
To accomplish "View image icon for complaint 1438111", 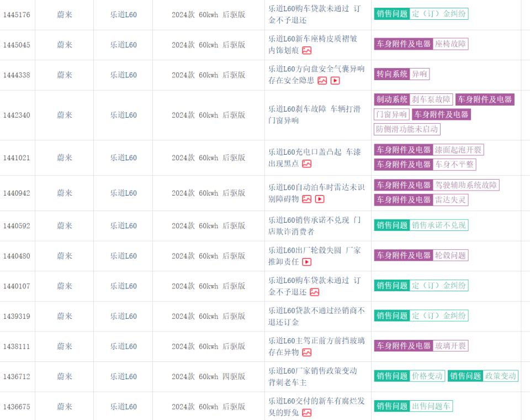I will click(x=306, y=353).
